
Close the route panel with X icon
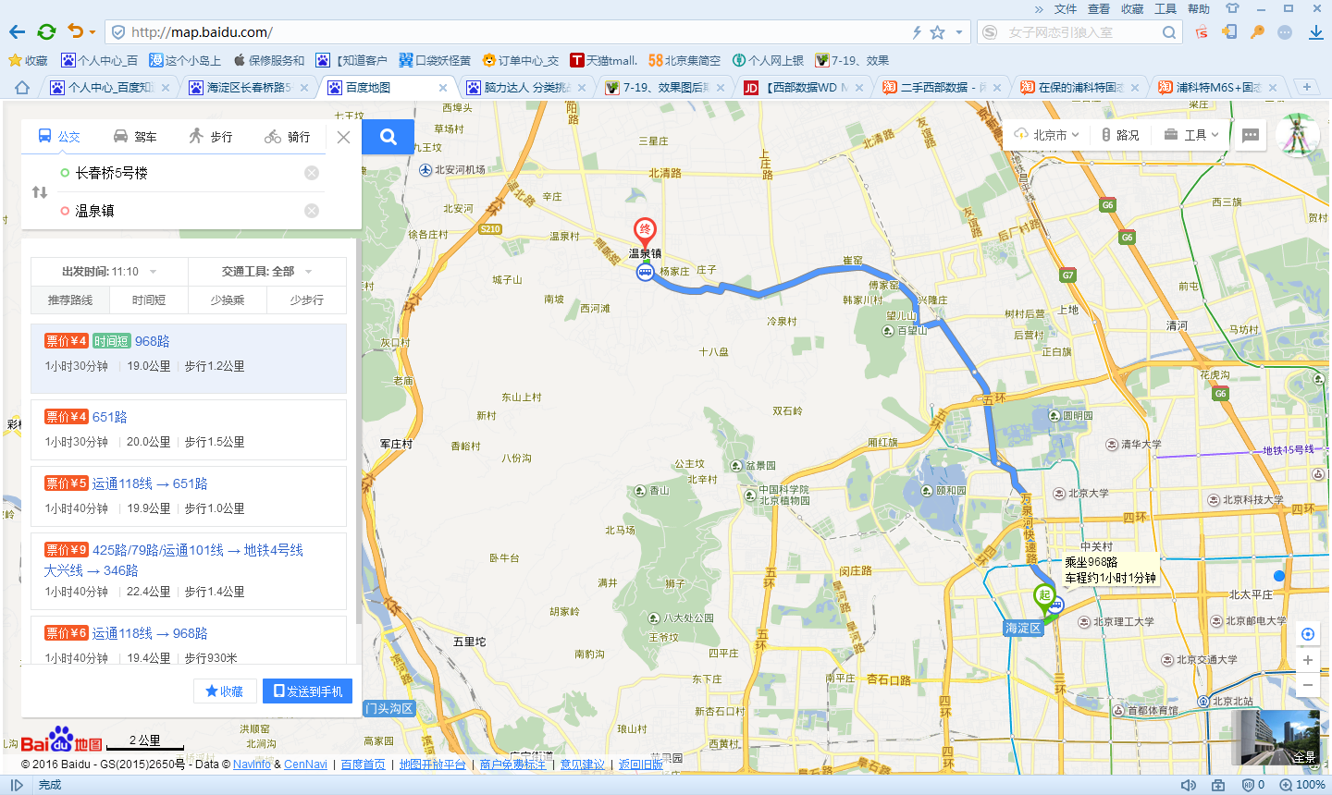coord(343,137)
